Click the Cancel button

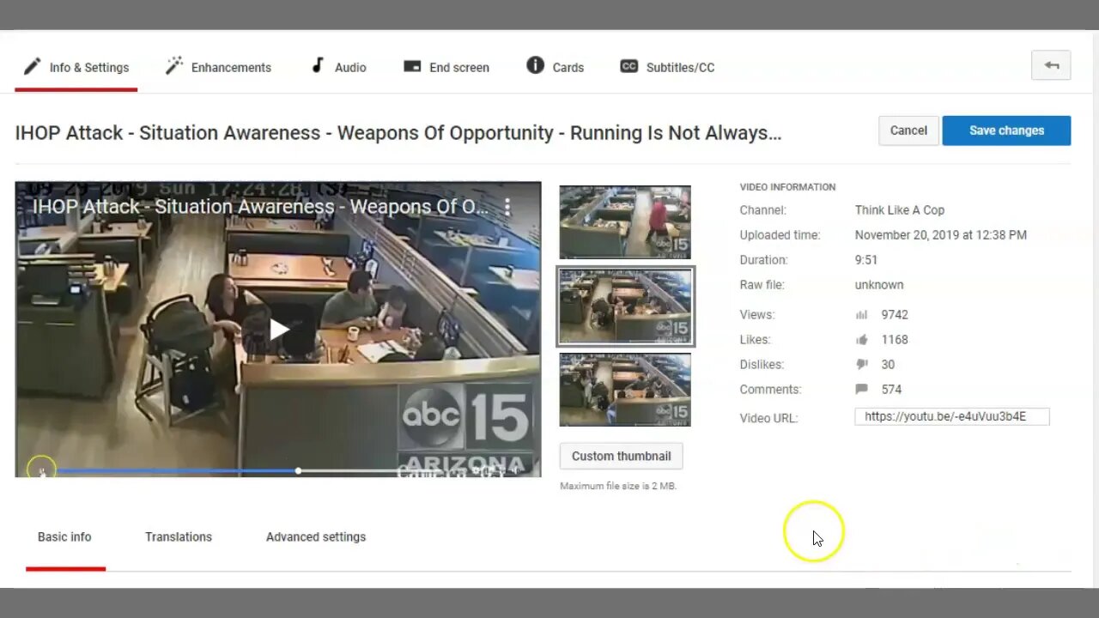tap(908, 130)
